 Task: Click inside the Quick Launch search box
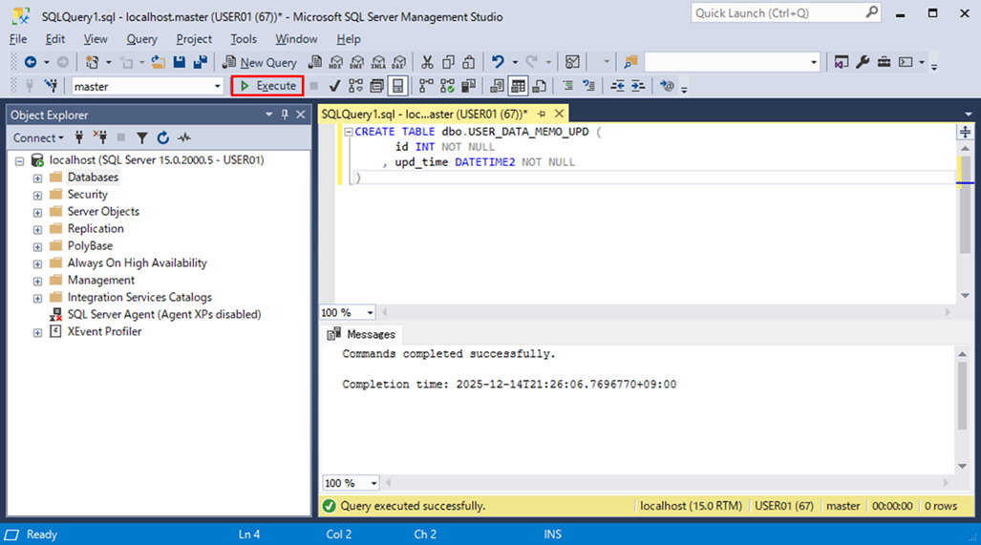778,13
